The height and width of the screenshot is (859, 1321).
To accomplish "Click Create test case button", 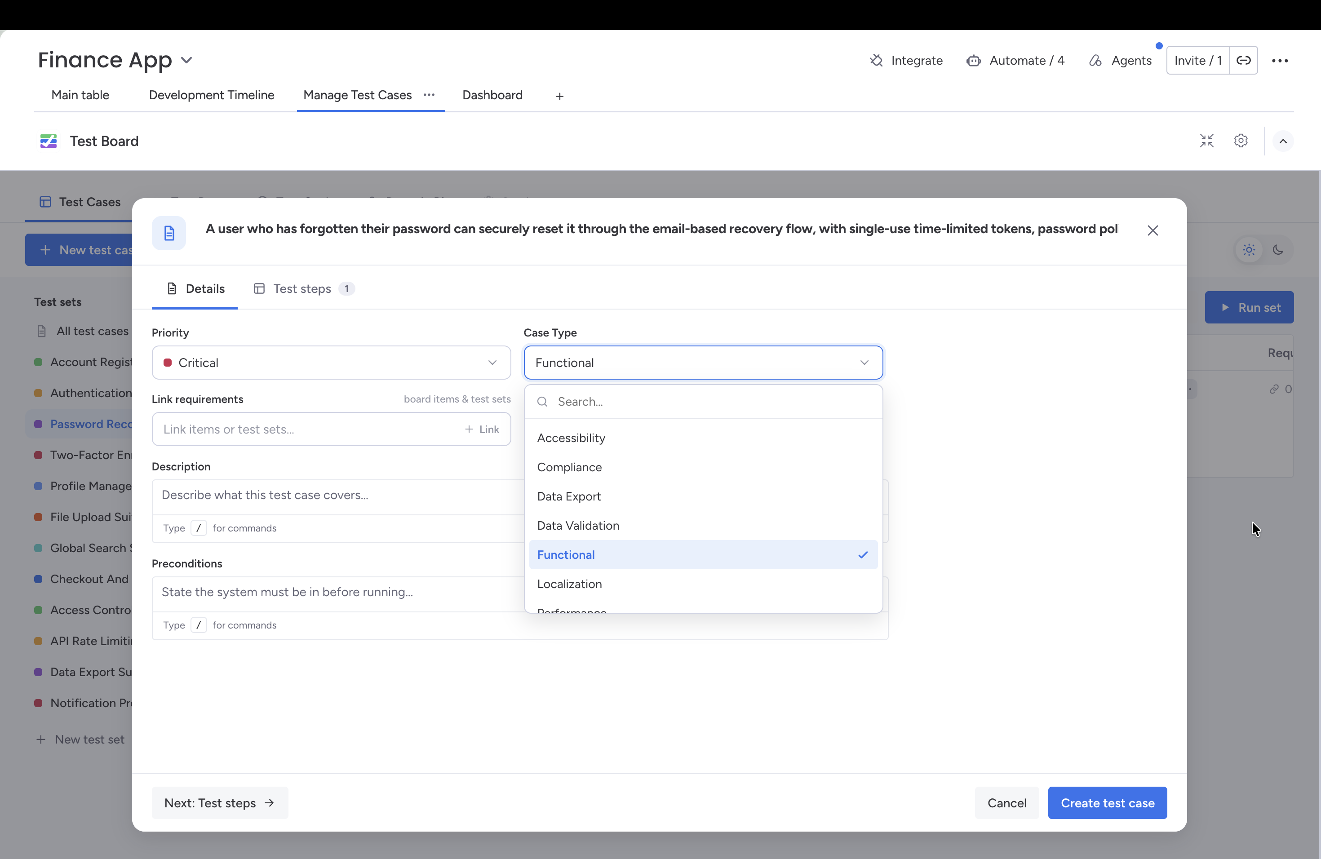I will pyautogui.click(x=1107, y=803).
